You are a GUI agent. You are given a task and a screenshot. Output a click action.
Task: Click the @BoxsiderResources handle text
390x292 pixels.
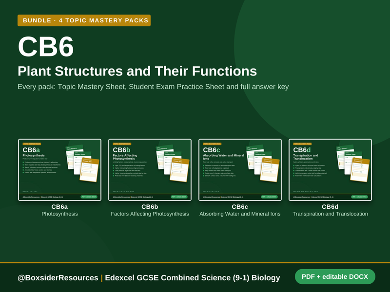coord(58,277)
